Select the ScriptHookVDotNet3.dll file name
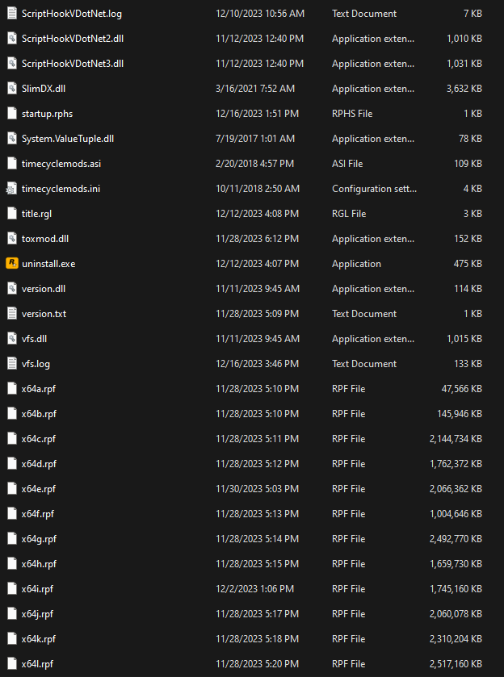Screen dimensions: 504x677 click(73, 63)
